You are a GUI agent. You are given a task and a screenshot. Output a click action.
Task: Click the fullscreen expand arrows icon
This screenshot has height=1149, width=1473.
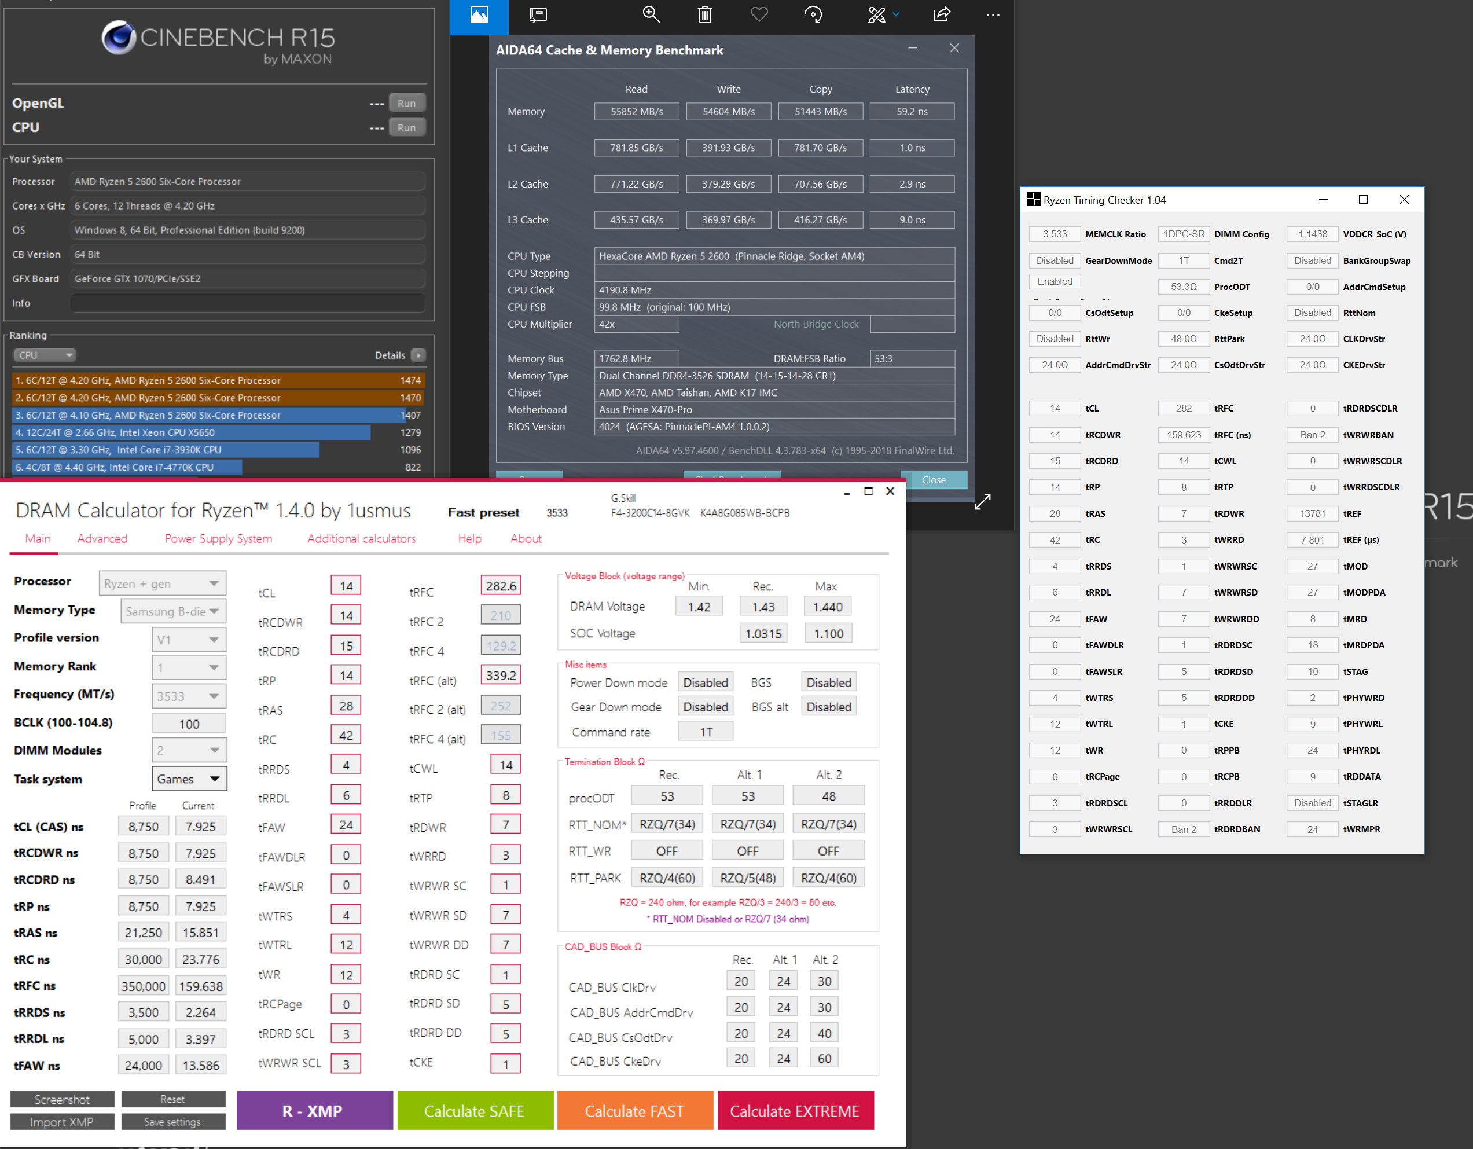point(982,501)
